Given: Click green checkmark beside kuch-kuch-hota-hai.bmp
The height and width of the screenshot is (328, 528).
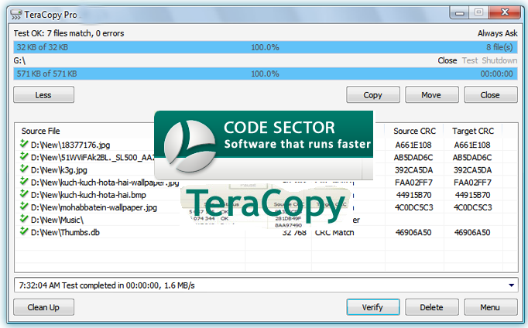Looking at the screenshot, I should coord(24,193).
